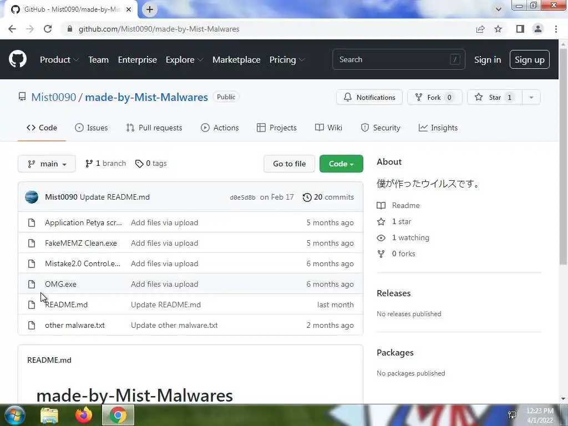Open the Chrome three-dot menu
Image resolution: width=568 pixels, height=426 pixels.
point(556,29)
